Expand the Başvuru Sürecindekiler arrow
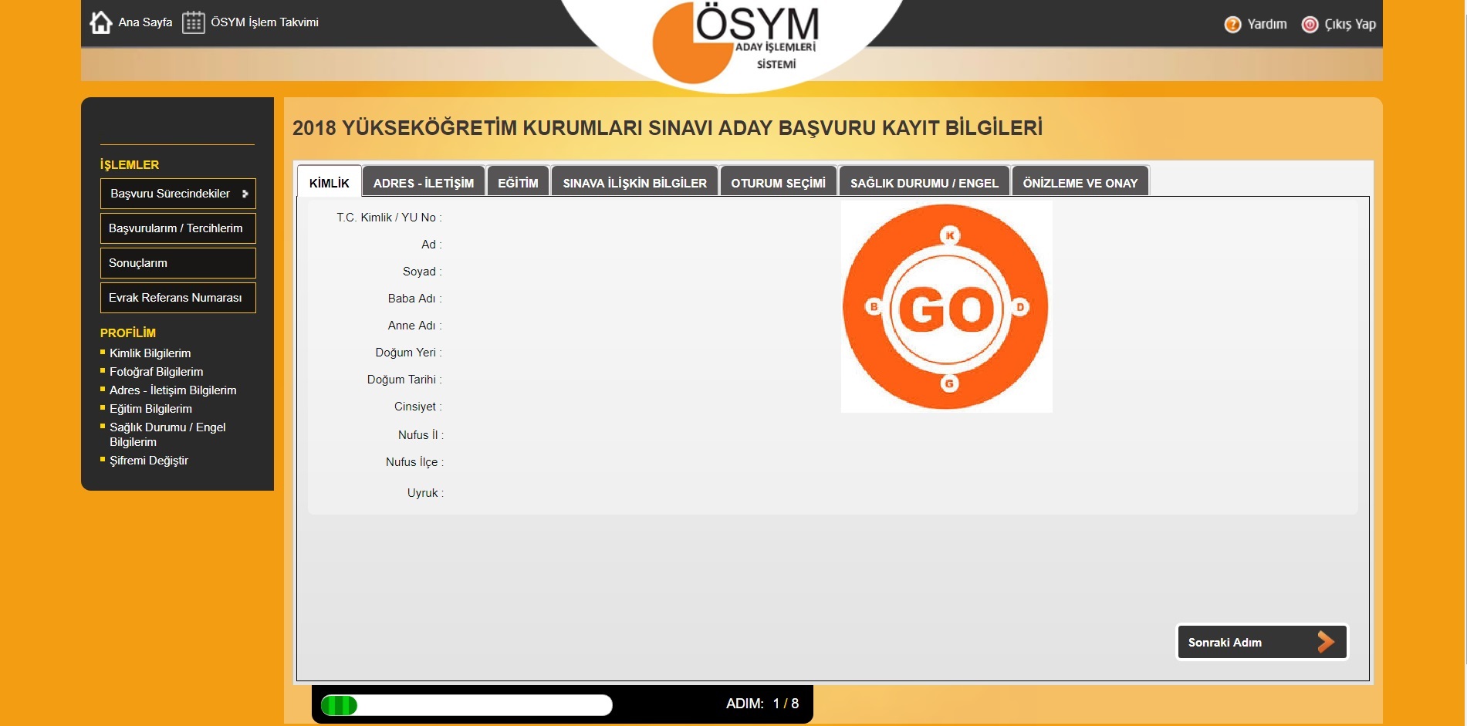The height and width of the screenshot is (726, 1467). coord(245,194)
